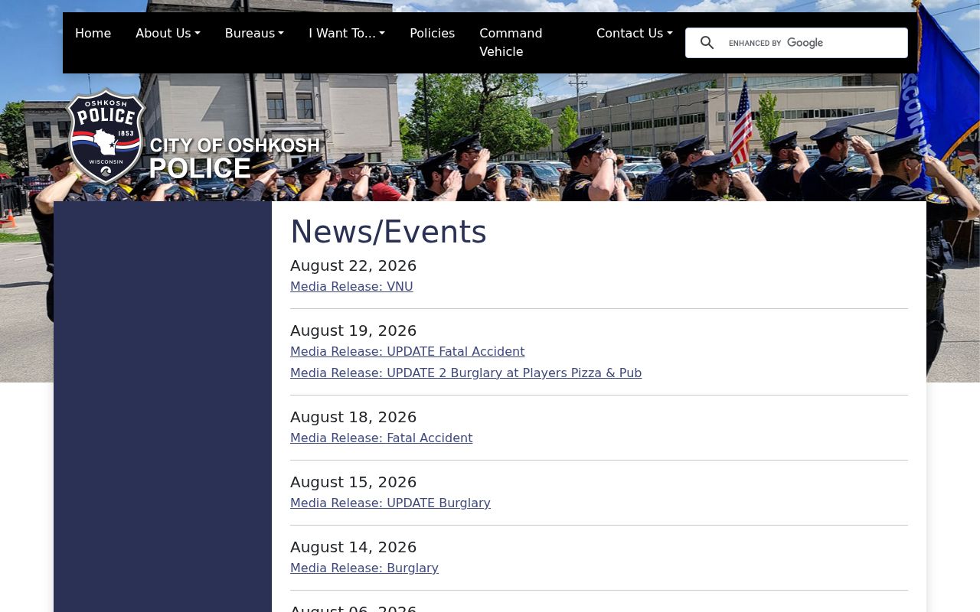
Task: Open the Policies menu item
Action: point(432,34)
